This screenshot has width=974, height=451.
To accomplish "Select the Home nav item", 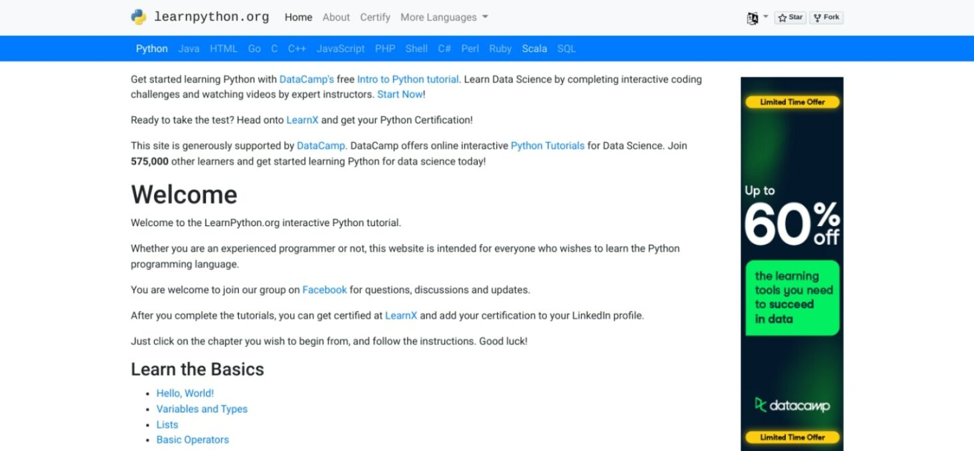I will pyautogui.click(x=298, y=17).
